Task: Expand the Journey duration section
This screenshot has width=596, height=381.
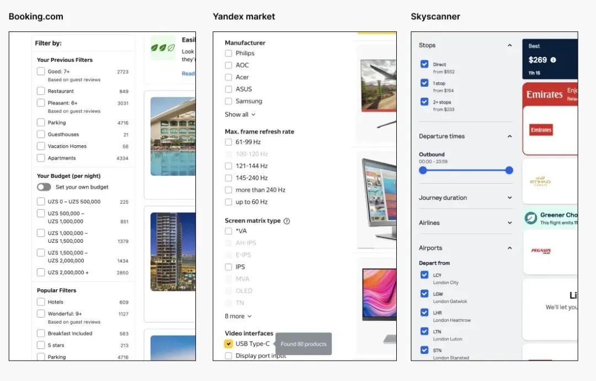Action: click(509, 198)
